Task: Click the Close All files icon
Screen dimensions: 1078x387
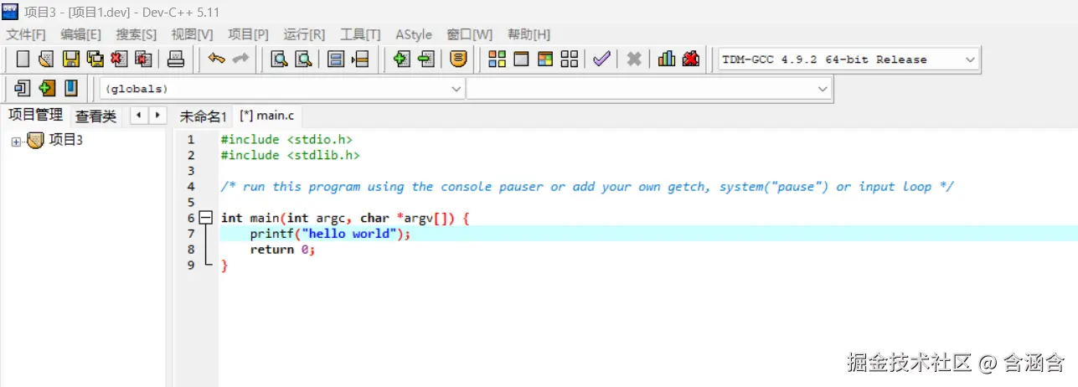Action: 143,59
